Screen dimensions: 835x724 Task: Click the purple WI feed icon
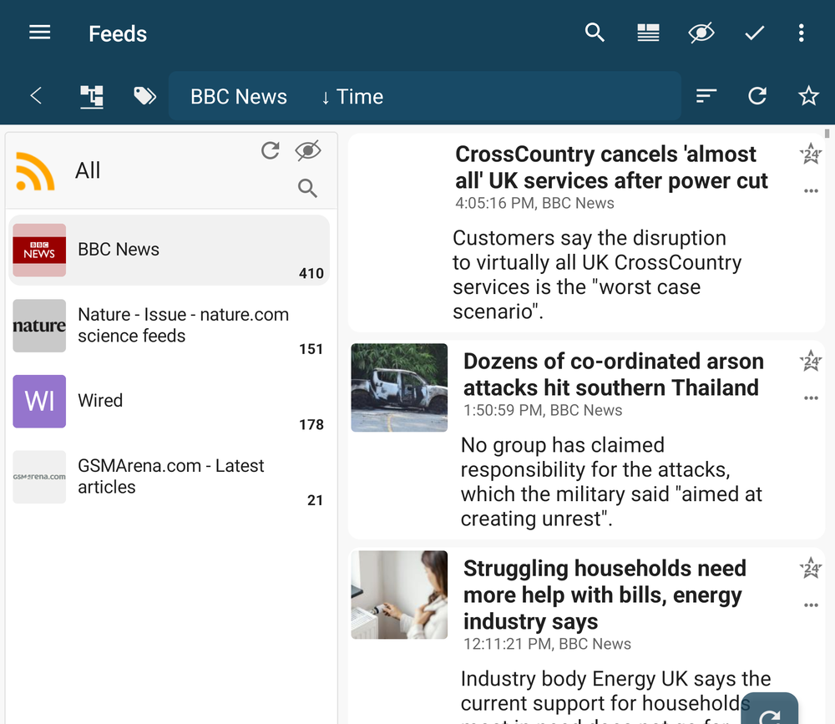point(39,401)
